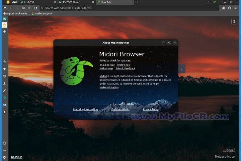This screenshot has width=241, height=161.
Task: Open the hamburger application menu
Action: [x=235, y=8]
